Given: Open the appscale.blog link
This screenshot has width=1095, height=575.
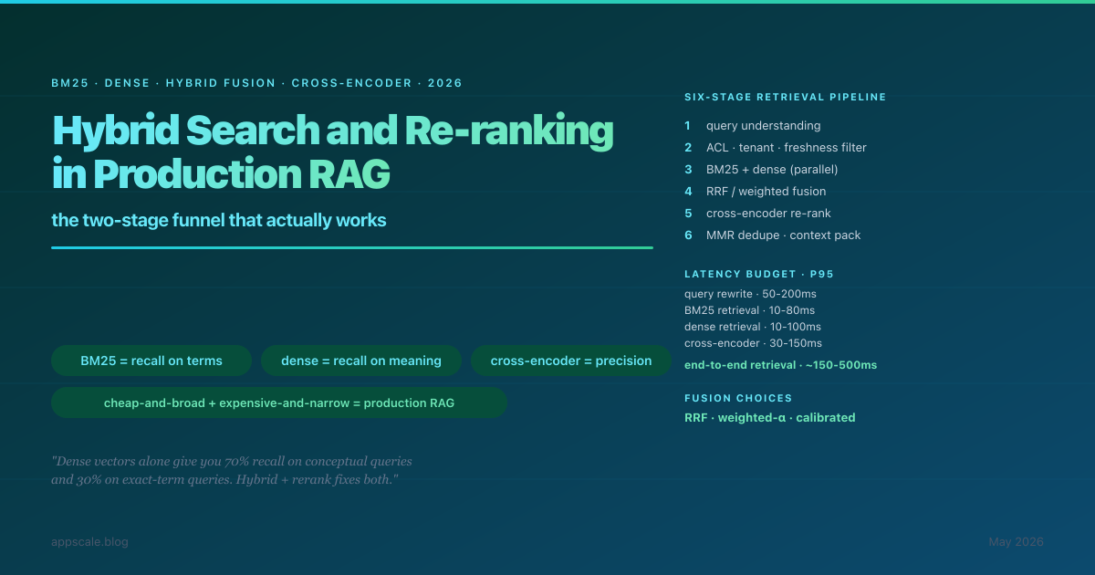Looking at the screenshot, I should pyautogui.click(x=89, y=542).
